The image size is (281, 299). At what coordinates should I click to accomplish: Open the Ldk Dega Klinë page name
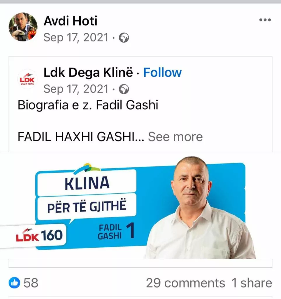88,72
